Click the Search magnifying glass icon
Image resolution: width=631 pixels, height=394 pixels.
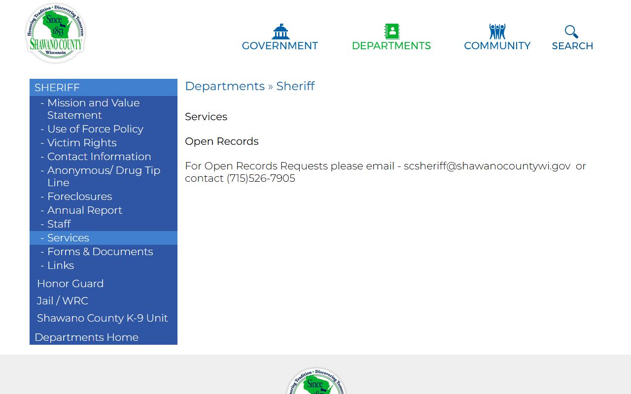pos(571,32)
